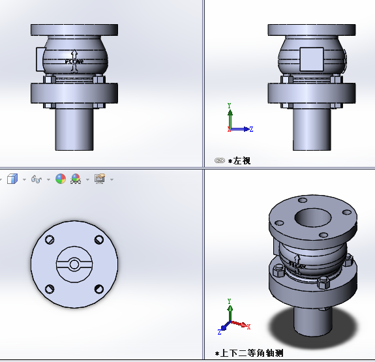Click the View Settings monitor icon
This screenshot has height=362, width=375.
coord(100,179)
